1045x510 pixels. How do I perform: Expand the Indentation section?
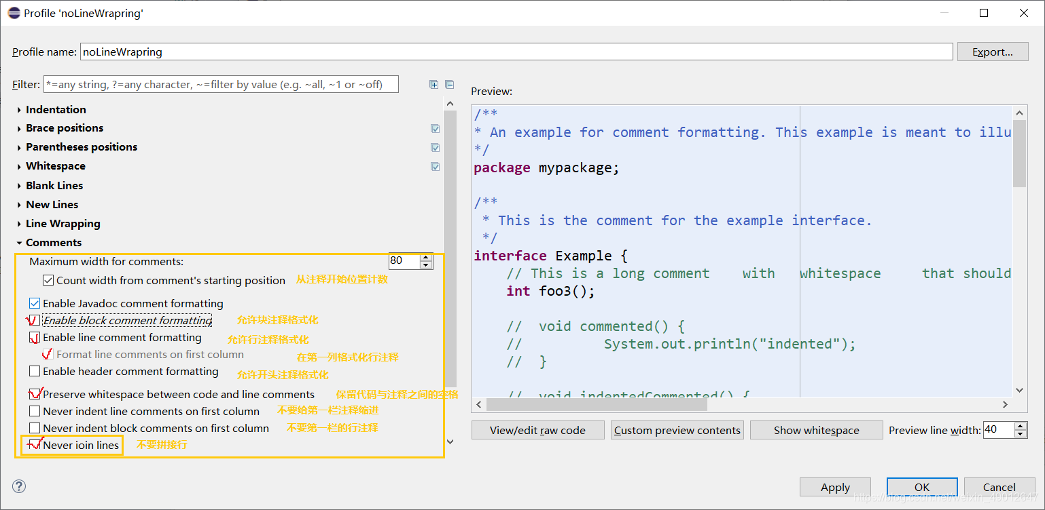click(x=18, y=110)
